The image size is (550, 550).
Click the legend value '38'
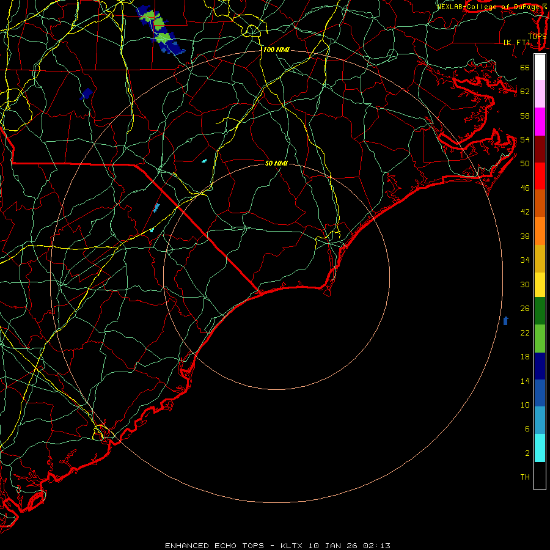525,236
